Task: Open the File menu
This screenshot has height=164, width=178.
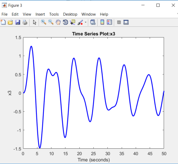Action: pyautogui.click(x=4, y=14)
